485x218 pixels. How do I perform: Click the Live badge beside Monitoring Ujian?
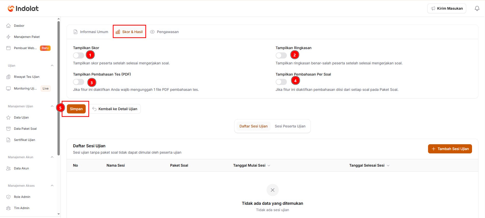[x=46, y=89]
